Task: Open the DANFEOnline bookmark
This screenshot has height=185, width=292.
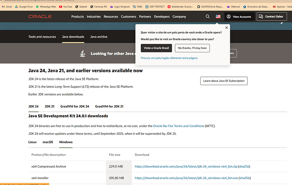Action: pos(210,7)
